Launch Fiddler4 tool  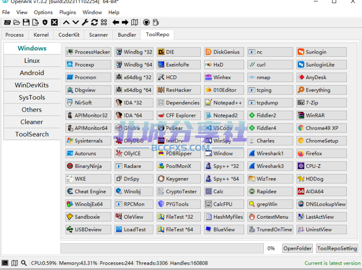click(x=270, y=128)
